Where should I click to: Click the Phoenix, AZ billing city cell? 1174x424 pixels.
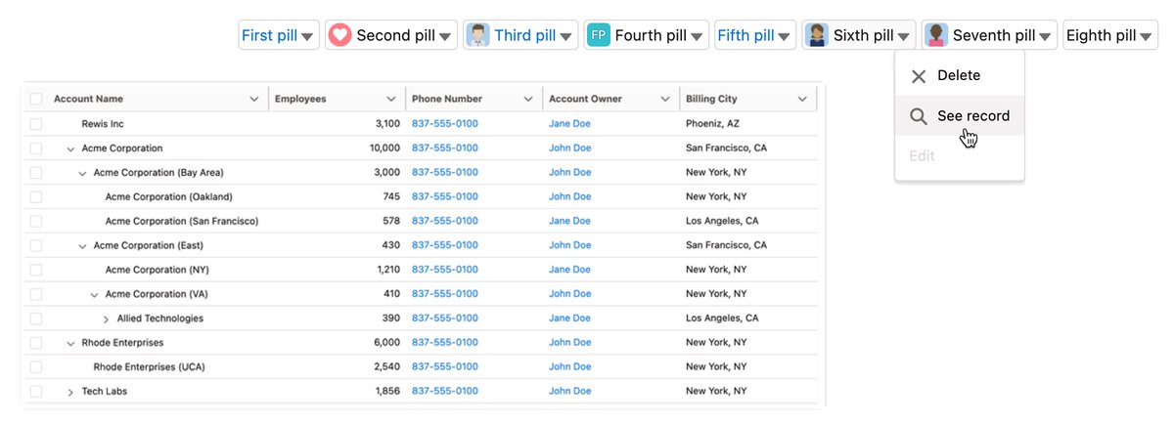point(712,124)
